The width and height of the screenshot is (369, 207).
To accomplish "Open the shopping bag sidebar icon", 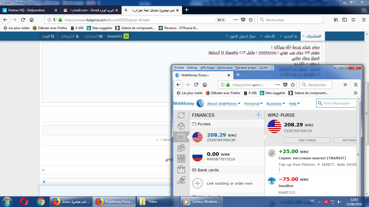I will coord(181,169).
